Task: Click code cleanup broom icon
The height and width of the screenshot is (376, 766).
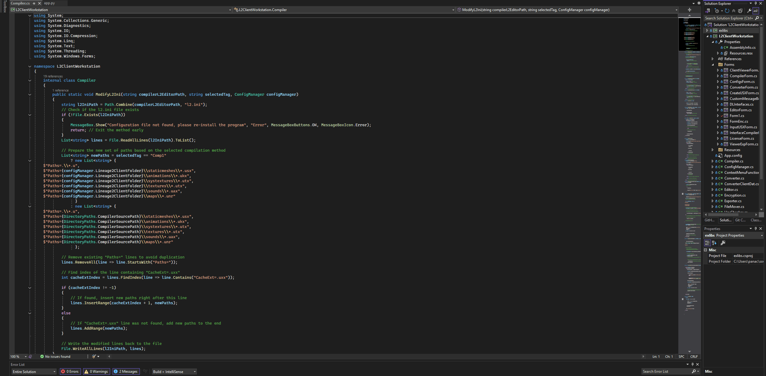Action: coord(94,356)
